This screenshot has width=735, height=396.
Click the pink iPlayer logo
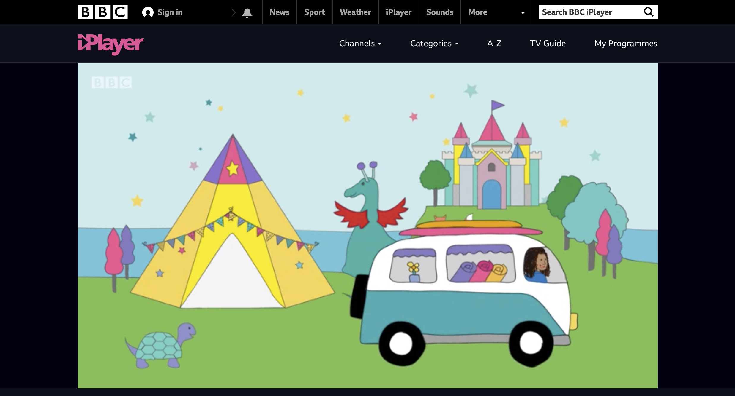click(x=111, y=44)
